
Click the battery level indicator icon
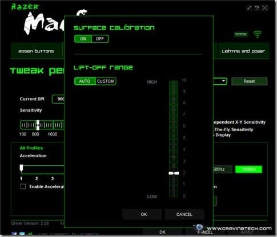click(241, 35)
